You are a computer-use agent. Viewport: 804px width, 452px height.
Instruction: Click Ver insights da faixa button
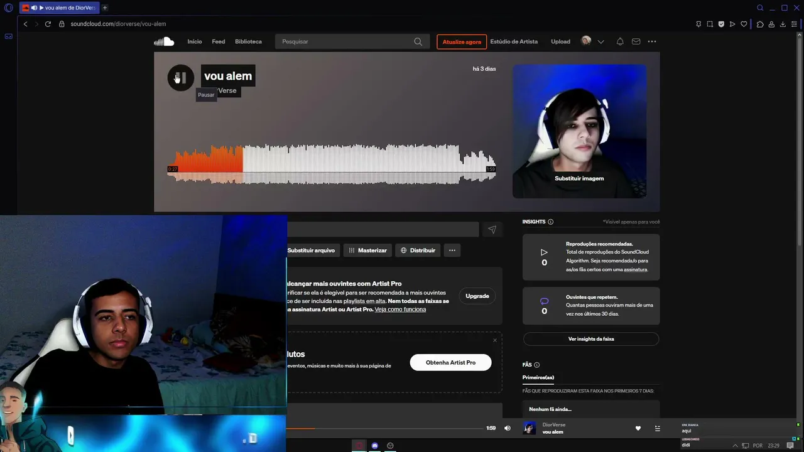coord(591,339)
